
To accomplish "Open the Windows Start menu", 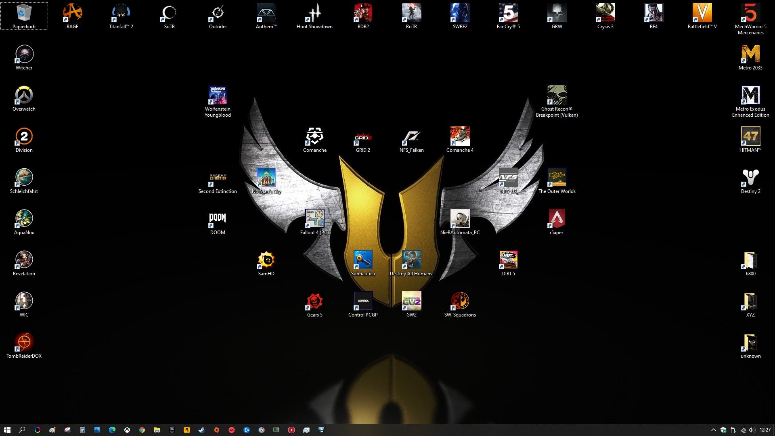I will pos(7,430).
